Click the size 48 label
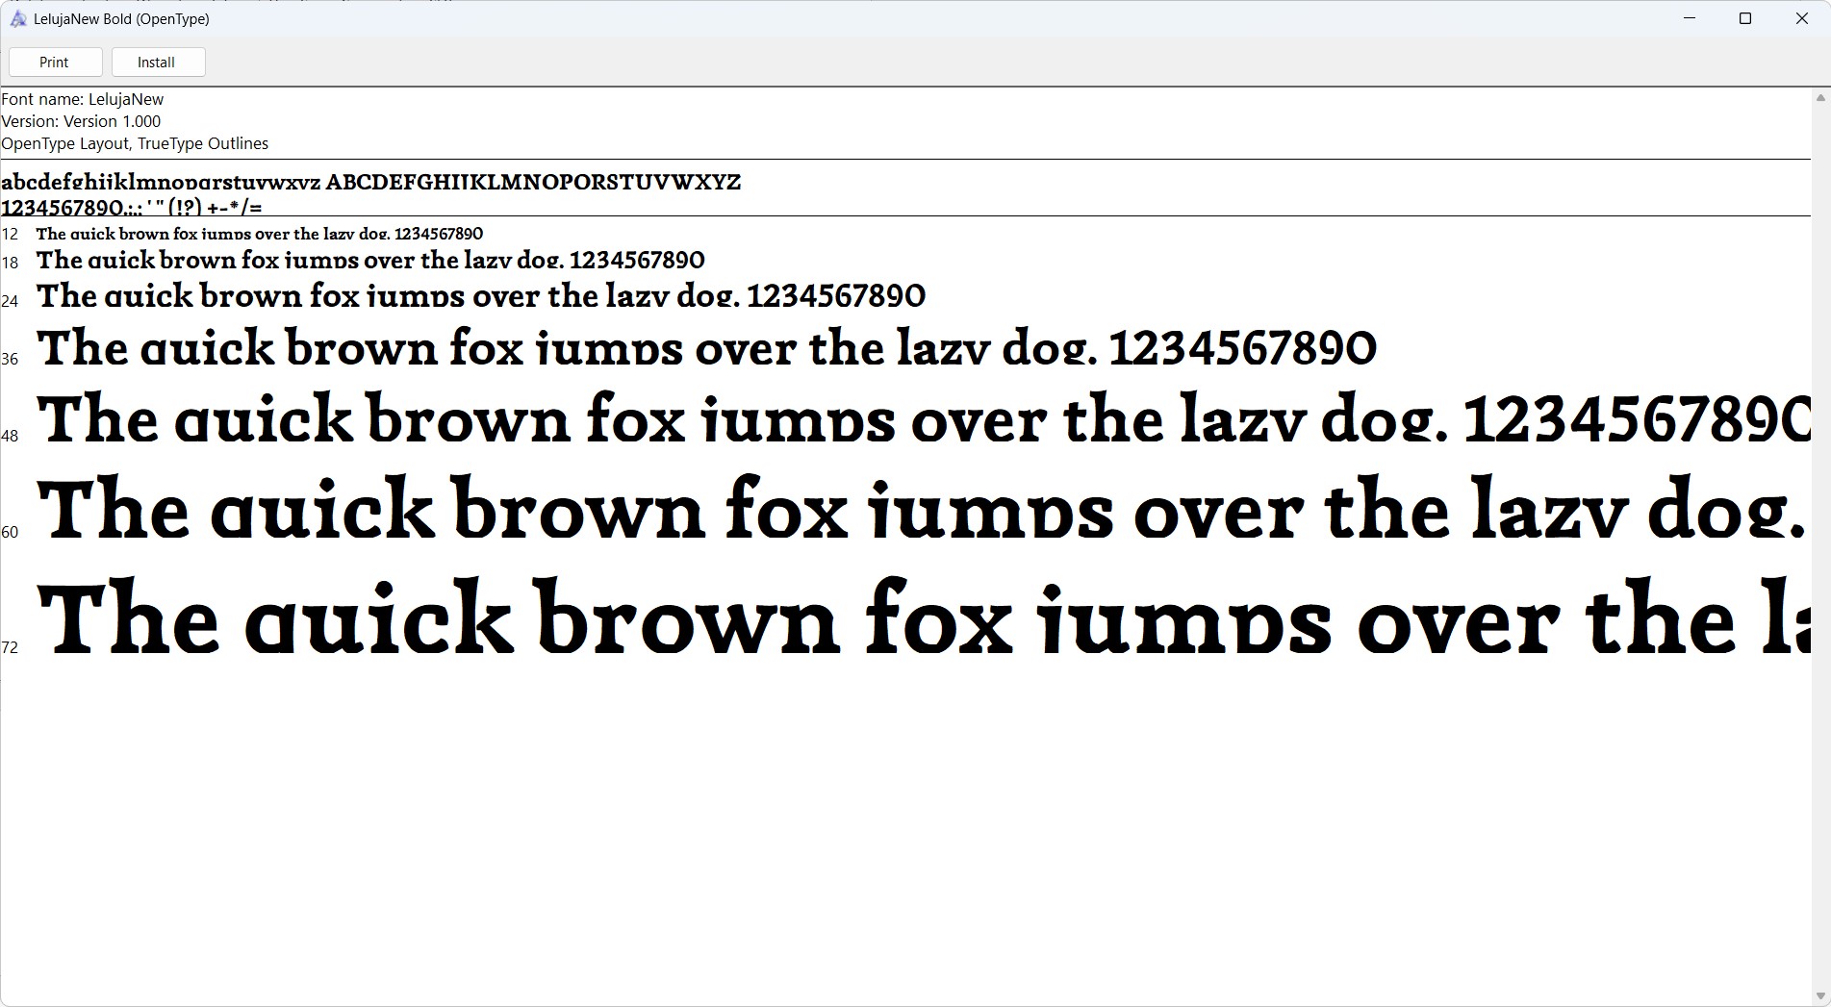 [10, 436]
